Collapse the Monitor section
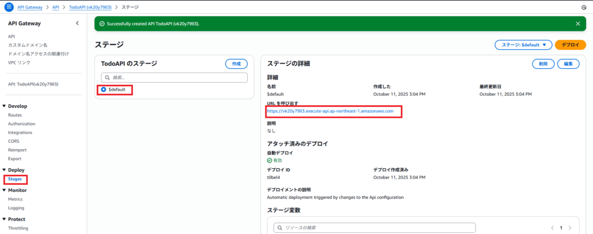 [x=5, y=190]
